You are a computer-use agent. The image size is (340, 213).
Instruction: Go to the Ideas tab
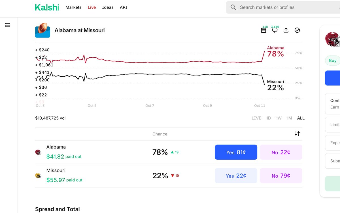[x=108, y=7]
